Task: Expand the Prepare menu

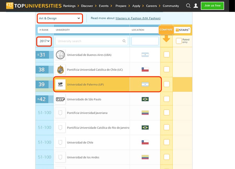Action: coord(123,6)
